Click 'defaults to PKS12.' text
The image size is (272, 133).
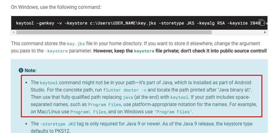click(x=51, y=131)
